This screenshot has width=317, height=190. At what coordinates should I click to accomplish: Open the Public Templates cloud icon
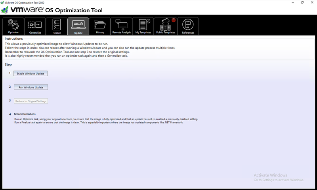click(165, 24)
